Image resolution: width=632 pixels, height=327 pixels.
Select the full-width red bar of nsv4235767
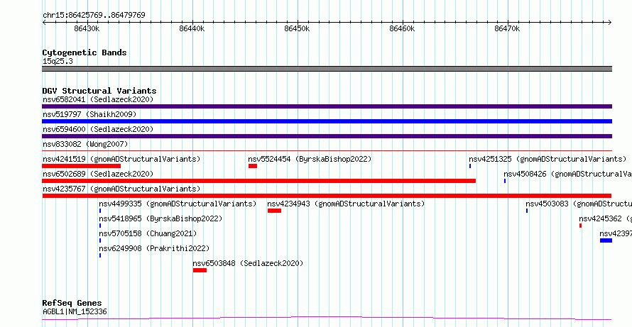[327, 196]
